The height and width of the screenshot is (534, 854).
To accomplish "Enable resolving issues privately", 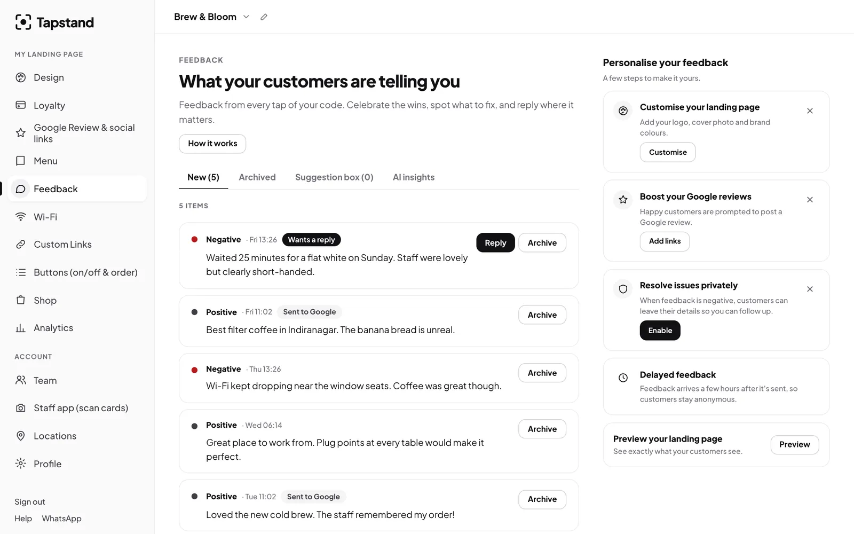I will [x=660, y=331].
